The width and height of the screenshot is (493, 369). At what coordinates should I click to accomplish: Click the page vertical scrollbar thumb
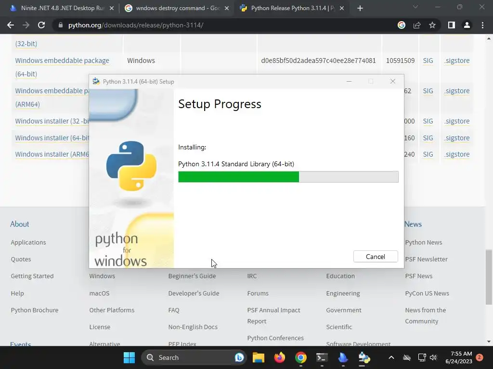489,277
